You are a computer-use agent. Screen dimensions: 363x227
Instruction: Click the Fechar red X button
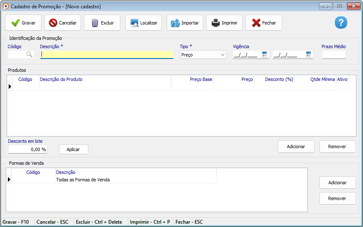click(x=264, y=23)
